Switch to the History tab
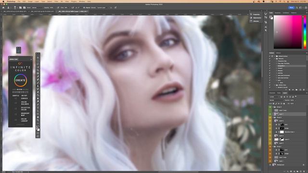 pyautogui.click(x=279, y=53)
